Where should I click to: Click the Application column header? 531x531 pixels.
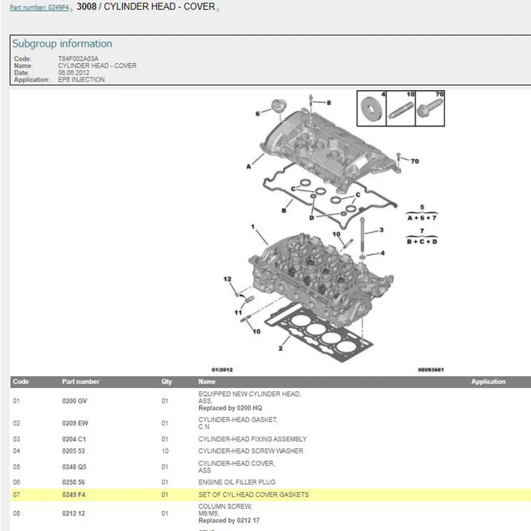[489, 381]
